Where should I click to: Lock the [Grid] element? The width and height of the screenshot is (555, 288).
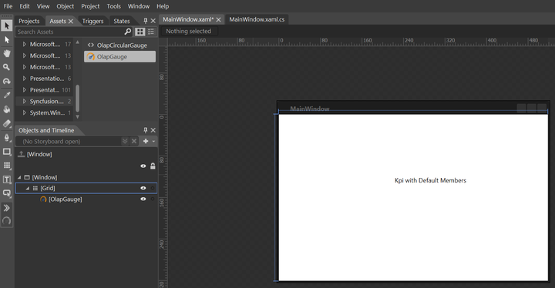[x=153, y=188]
